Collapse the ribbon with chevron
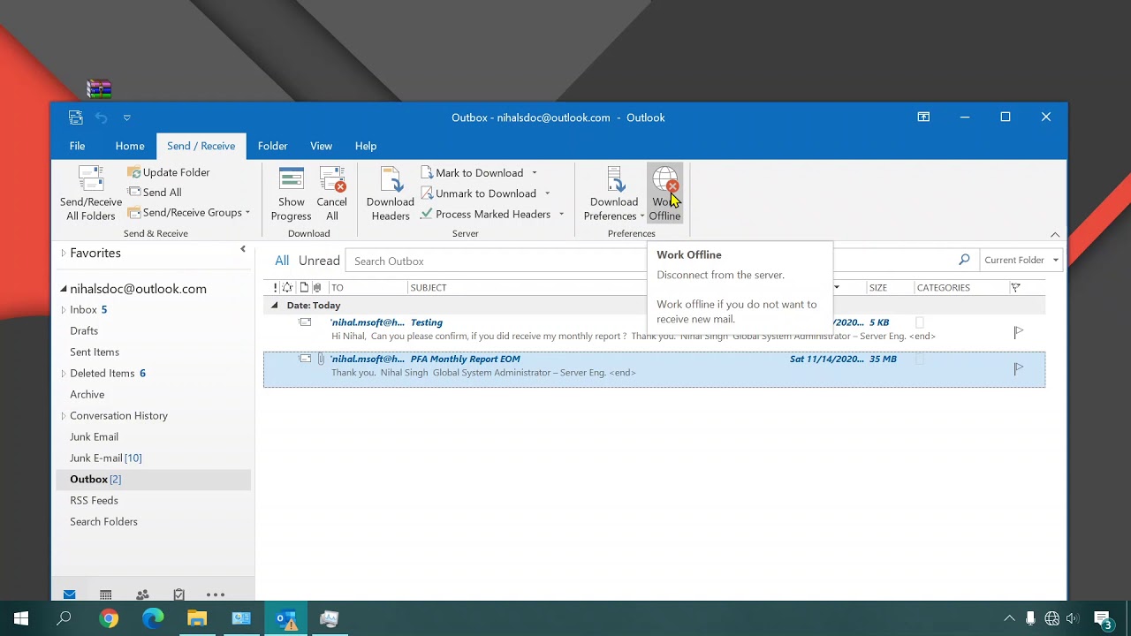 tap(1055, 234)
